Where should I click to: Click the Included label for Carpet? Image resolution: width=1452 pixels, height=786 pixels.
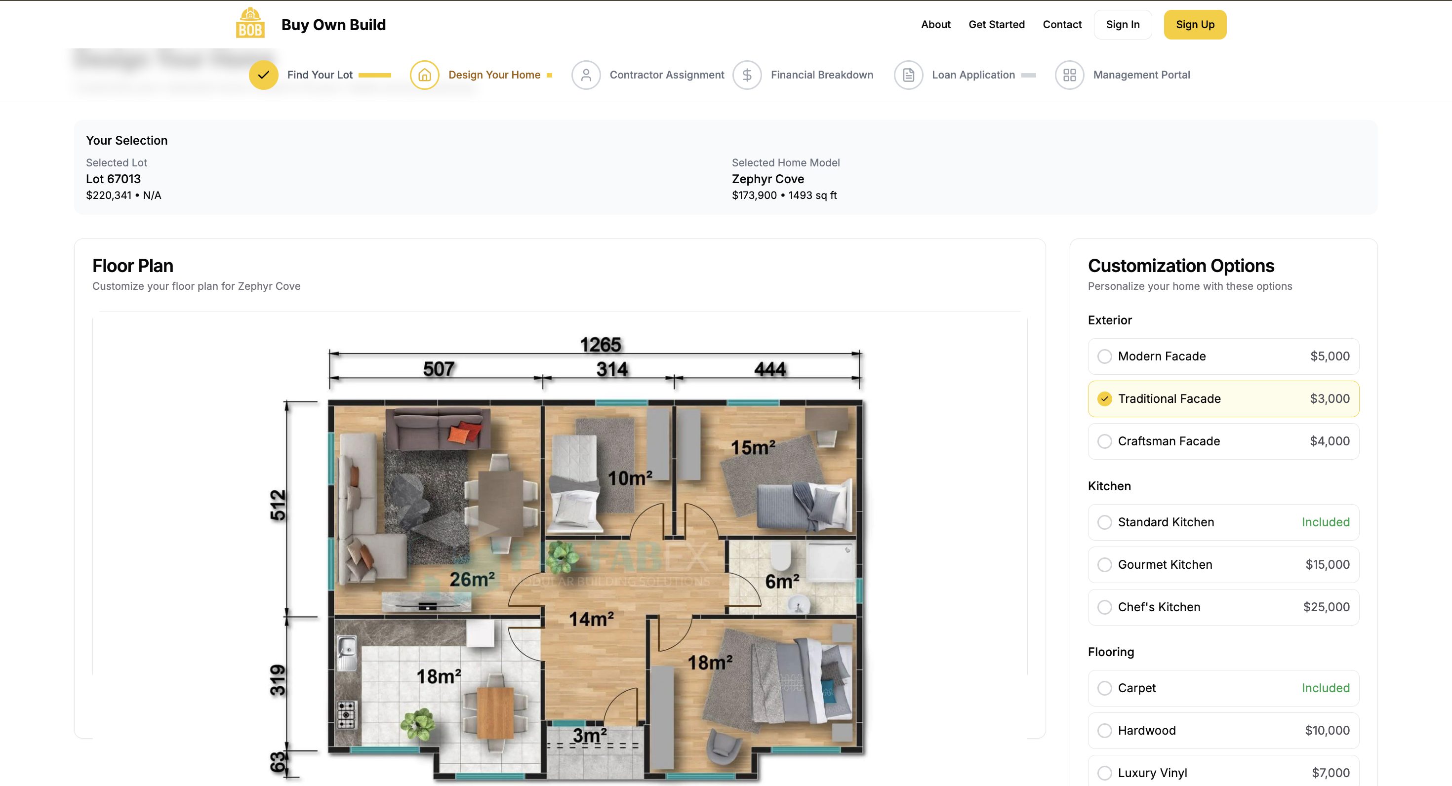point(1325,688)
